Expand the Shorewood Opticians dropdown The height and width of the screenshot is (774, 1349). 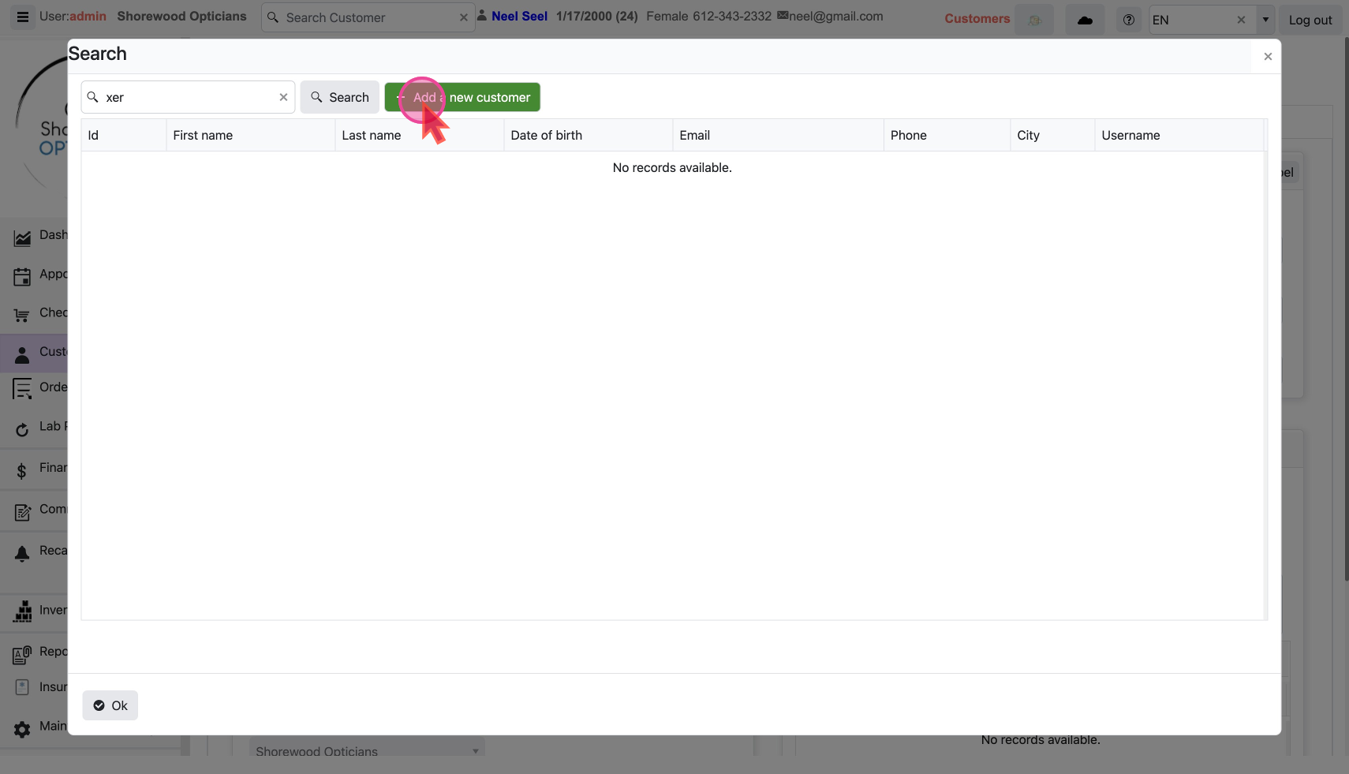[475, 750]
